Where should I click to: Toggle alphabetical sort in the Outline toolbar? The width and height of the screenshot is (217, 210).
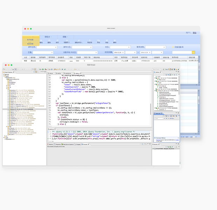coord(166,75)
